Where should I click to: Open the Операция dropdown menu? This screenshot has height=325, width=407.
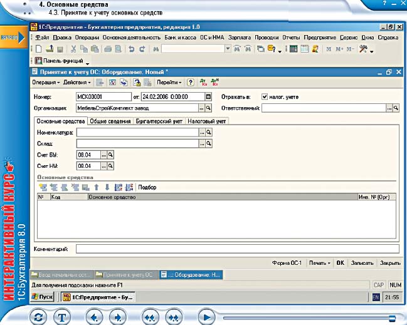pyautogui.click(x=45, y=82)
